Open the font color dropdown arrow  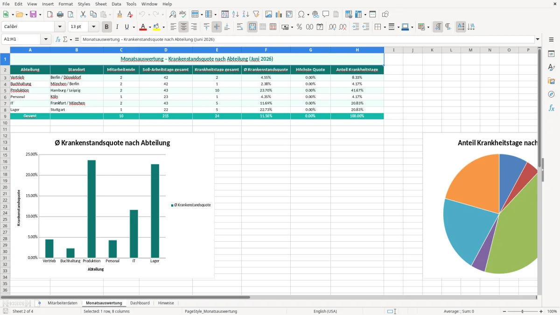point(149,27)
